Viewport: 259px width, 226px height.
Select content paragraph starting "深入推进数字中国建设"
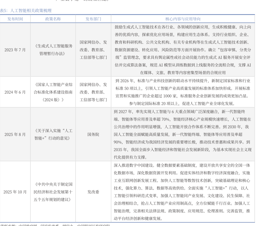(183, 192)
